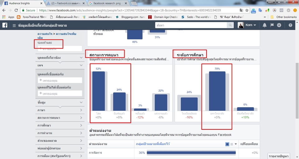Viewport: 299px width, 159px height.
Task: Open the Domain Age Checker bookmark
Action: [163, 17]
